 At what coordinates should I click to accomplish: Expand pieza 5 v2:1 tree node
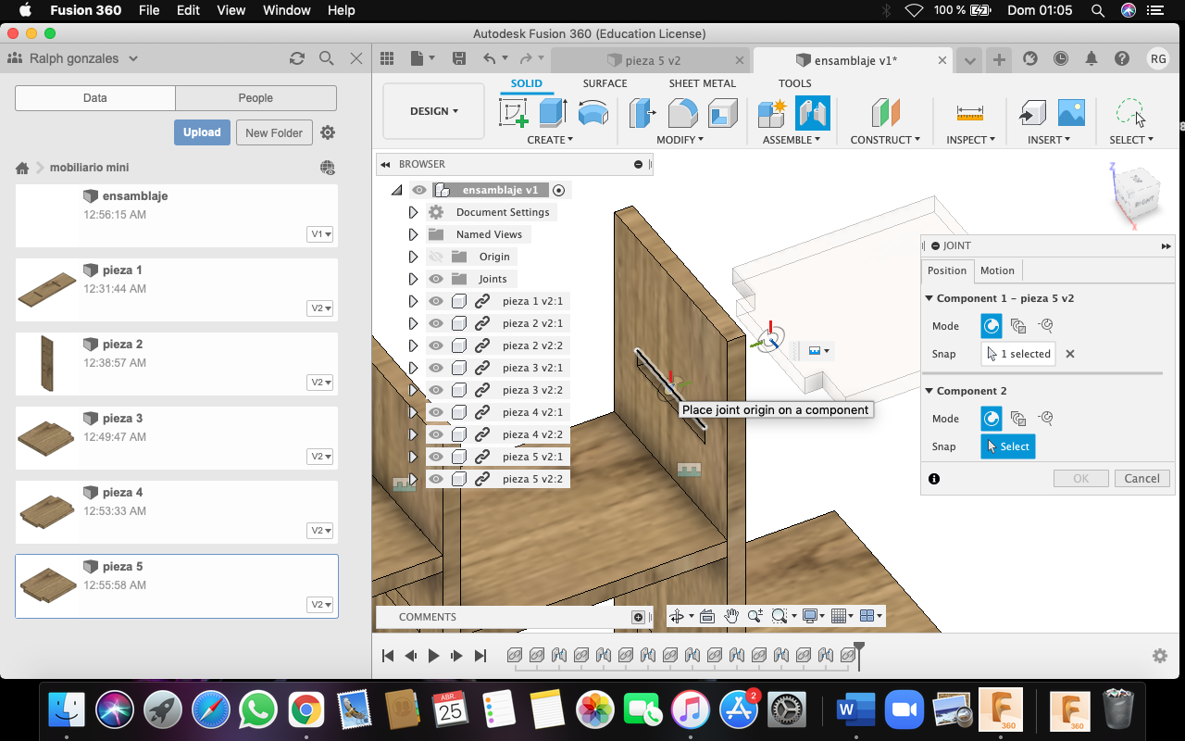click(414, 457)
